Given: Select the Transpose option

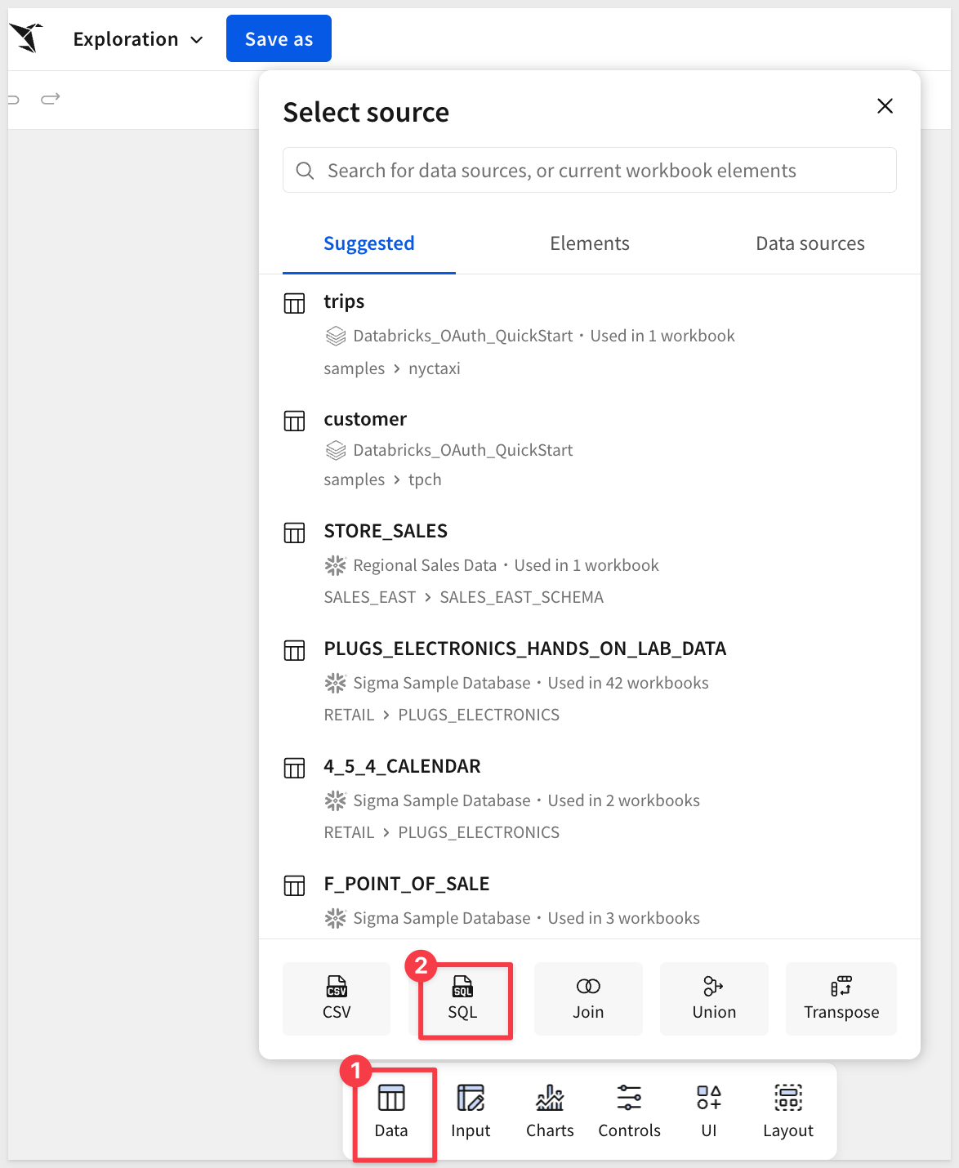Looking at the screenshot, I should pos(841,999).
